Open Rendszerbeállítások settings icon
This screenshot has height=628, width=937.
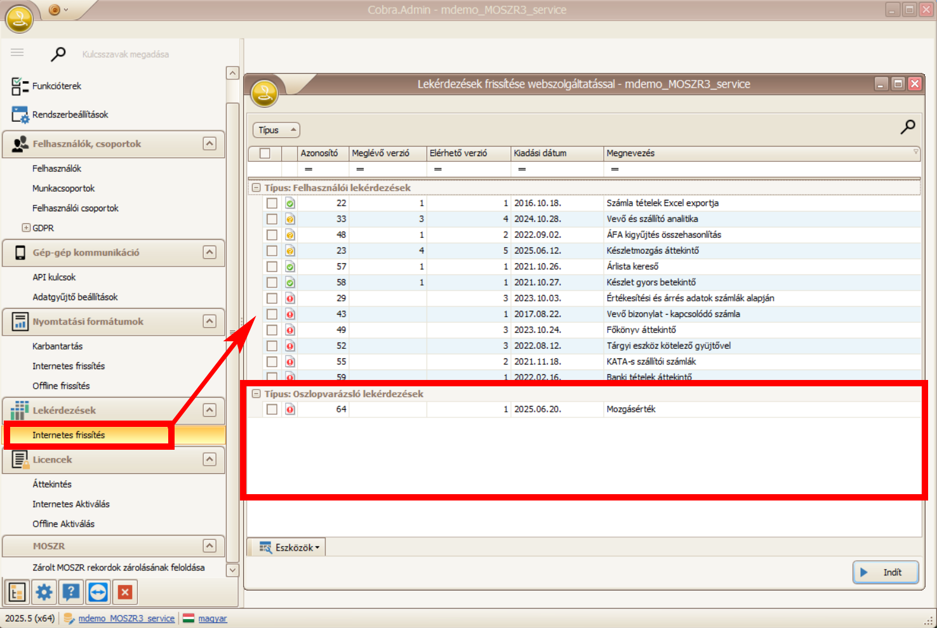point(20,115)
